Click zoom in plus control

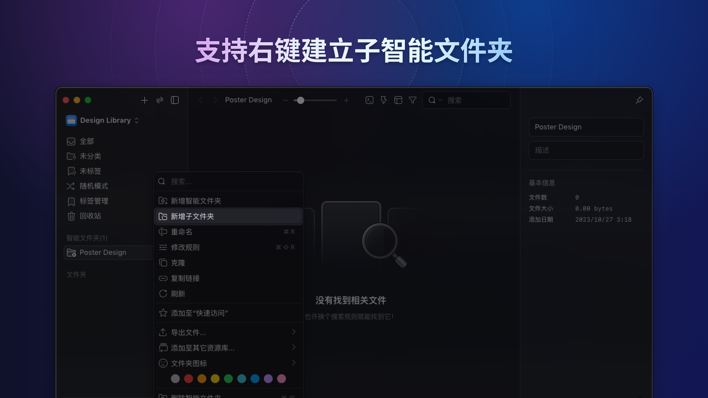[346, 100]
